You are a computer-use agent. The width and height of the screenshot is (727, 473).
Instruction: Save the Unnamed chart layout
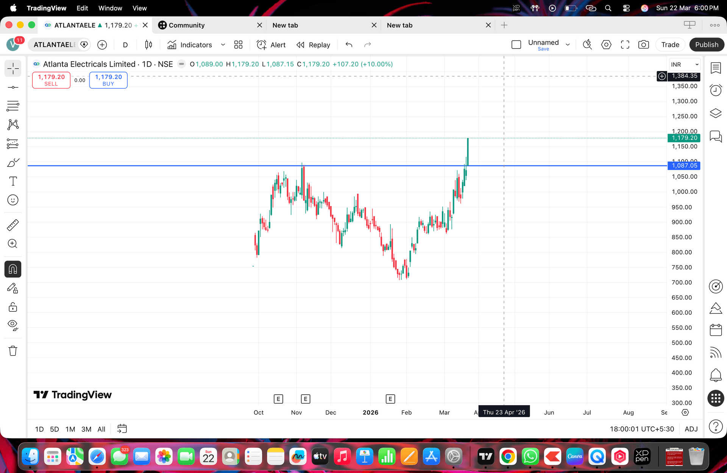tap(543, 49)
